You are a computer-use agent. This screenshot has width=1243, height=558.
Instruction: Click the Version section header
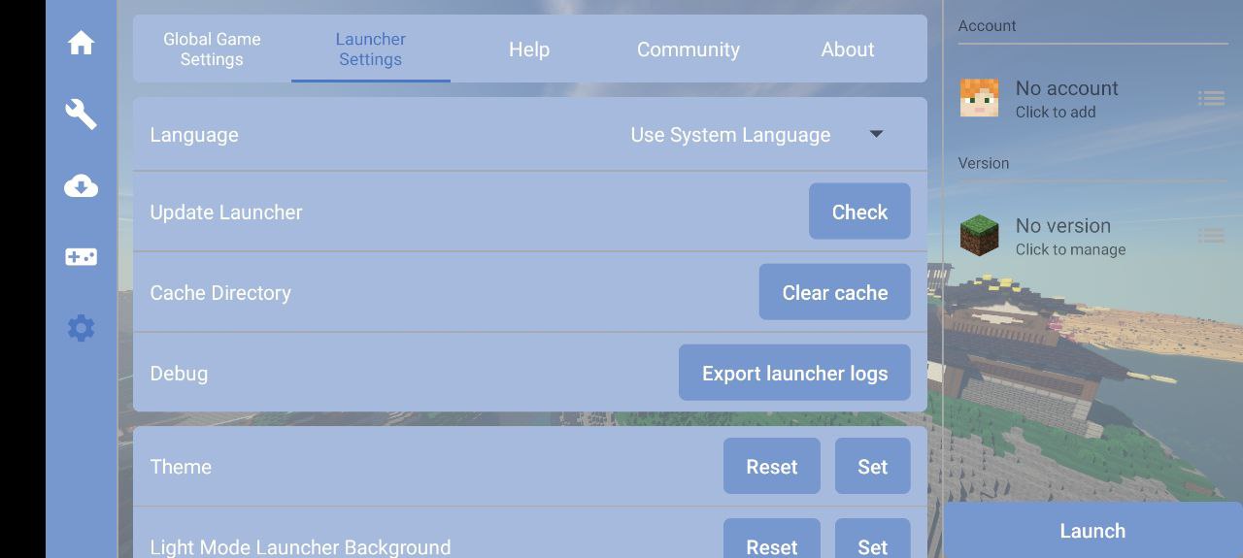pyautogui.click(x=984, y=163)
